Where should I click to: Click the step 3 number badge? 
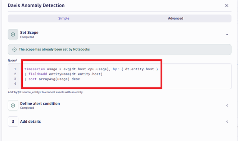point(13,122)
